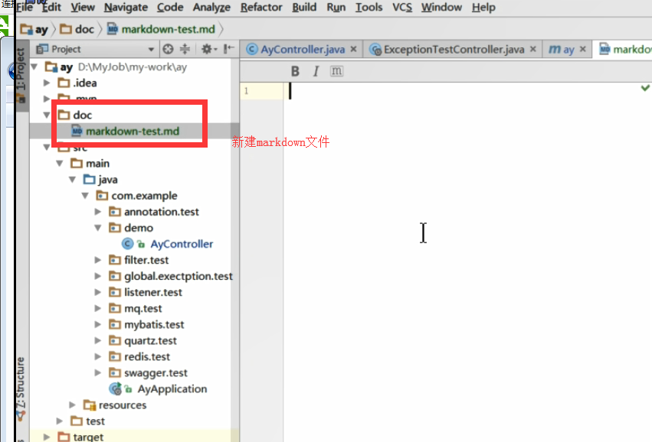Screen dimensions: 652x442
Task: Open the Run menu
Action: click(x=336, y=8)
